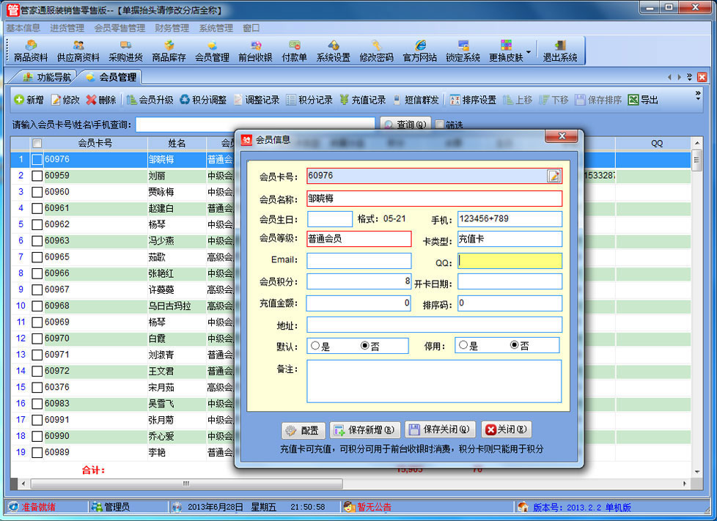
Task: Select 是 radio for 默认
Action: [x=315, y=346]
